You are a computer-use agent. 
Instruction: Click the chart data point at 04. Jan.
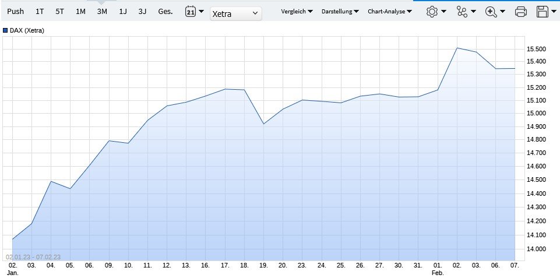click(x=51, y=181)
